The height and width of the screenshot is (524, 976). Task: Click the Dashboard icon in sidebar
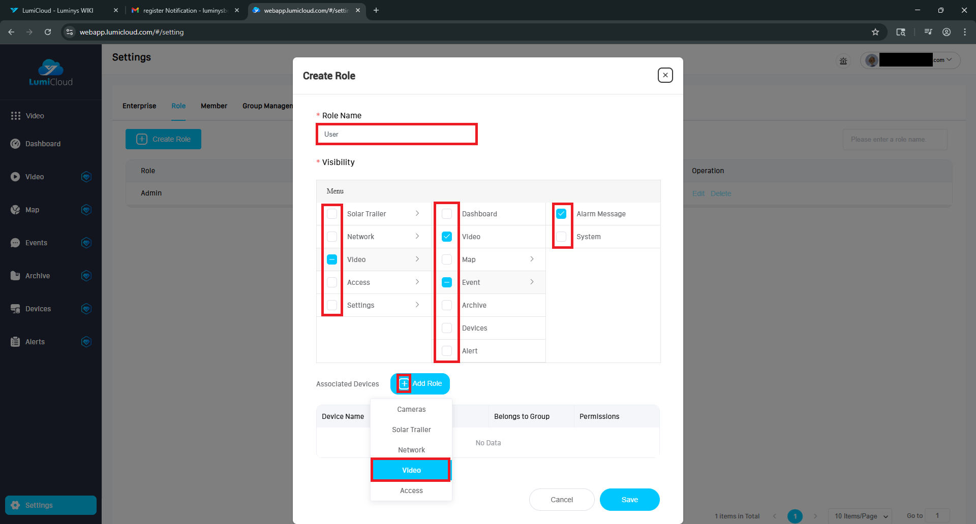point(15,144)
